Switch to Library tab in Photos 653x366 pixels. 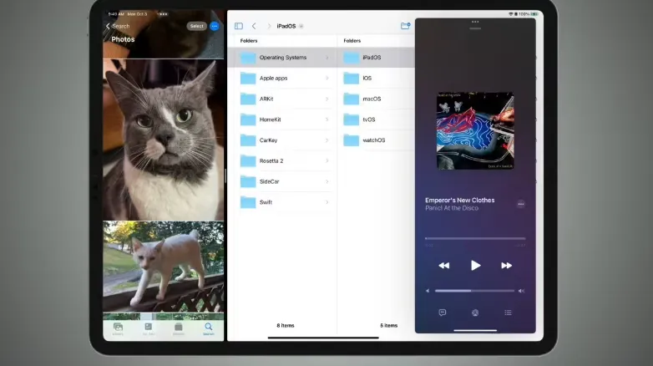(118, 329)
